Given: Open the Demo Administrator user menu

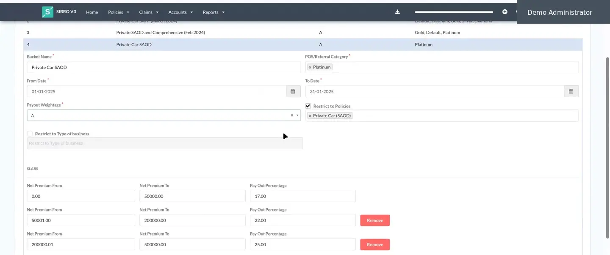Looking at the screenshot, I should click(x=560, y=13).
